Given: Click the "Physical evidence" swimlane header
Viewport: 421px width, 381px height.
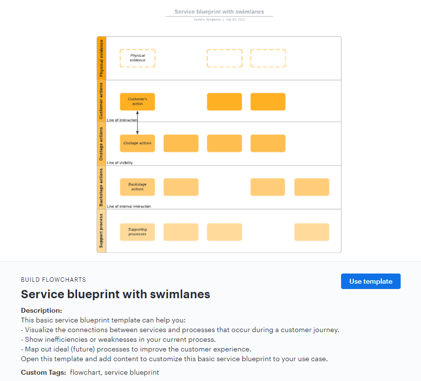Looking at the screenshot, I should pos(101,58).
